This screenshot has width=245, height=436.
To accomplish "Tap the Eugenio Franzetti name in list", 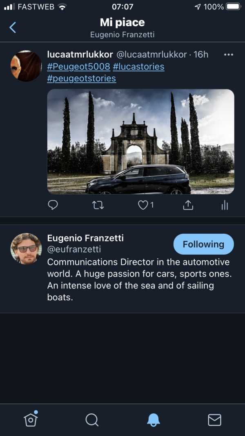I will pos(85,238).
